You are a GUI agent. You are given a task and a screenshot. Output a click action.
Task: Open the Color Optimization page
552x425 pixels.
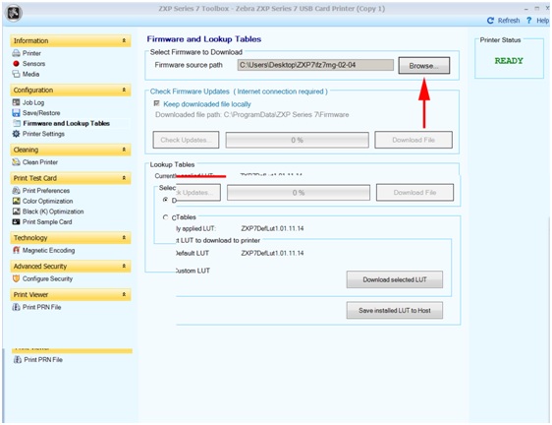(47, 201)
